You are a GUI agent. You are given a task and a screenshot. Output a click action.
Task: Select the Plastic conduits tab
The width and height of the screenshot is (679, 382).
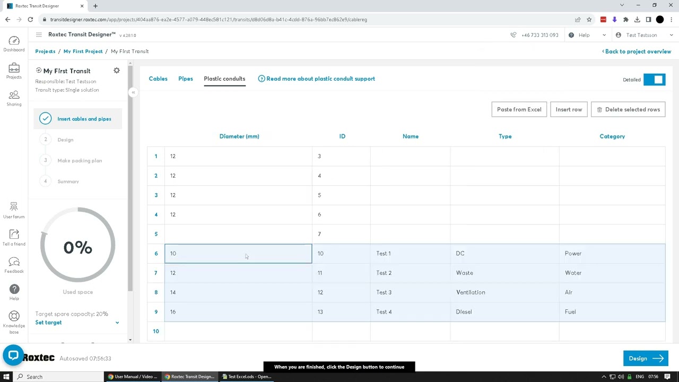pyautogui.click(x=224, y=79)
